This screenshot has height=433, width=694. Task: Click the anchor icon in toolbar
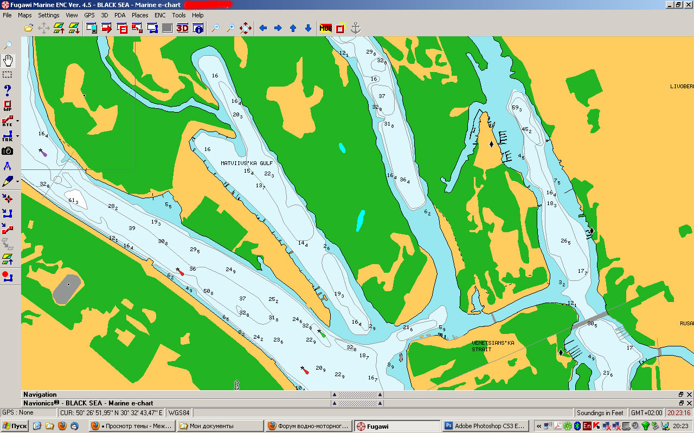click(356, 28)
